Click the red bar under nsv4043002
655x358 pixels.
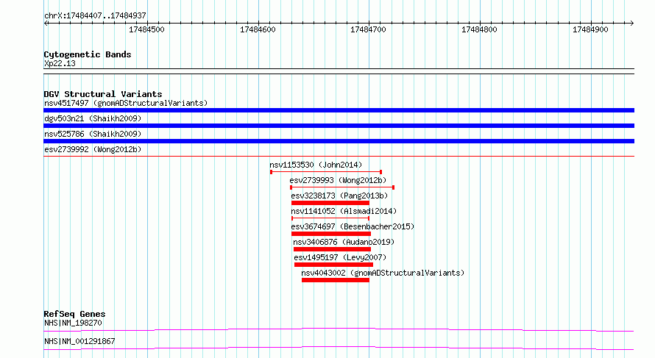[x=336, y=280]
